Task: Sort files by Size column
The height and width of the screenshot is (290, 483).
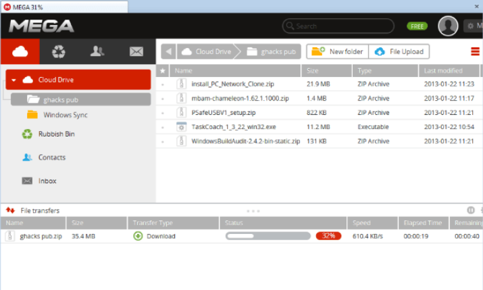Action: tap(327, 70)
